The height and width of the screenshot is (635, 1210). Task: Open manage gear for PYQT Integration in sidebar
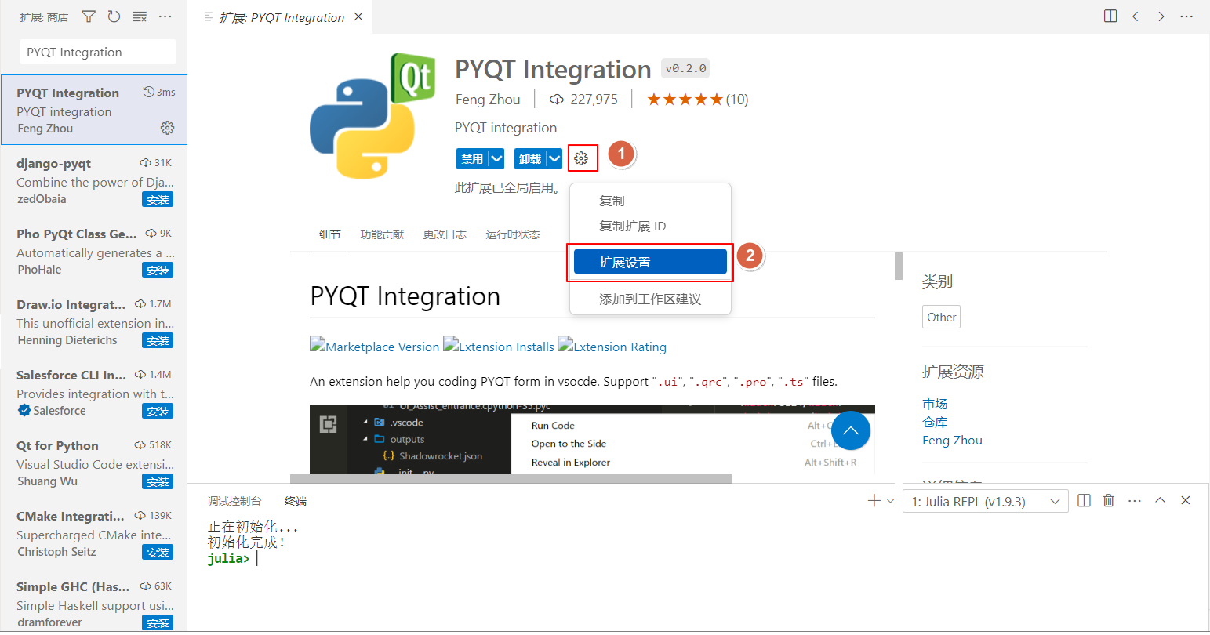tap(167, 128)
